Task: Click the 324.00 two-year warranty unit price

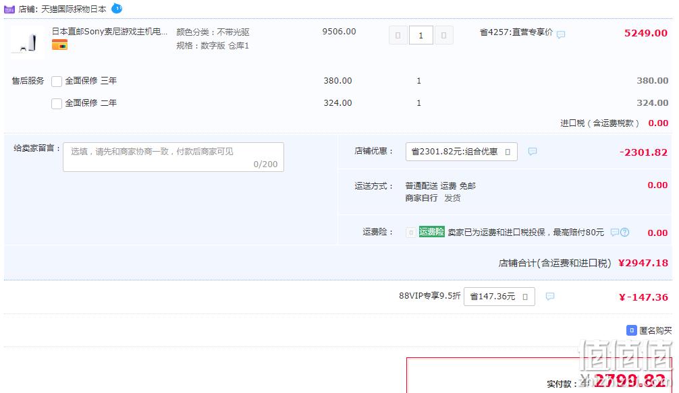Action: [x=337, y=103]
